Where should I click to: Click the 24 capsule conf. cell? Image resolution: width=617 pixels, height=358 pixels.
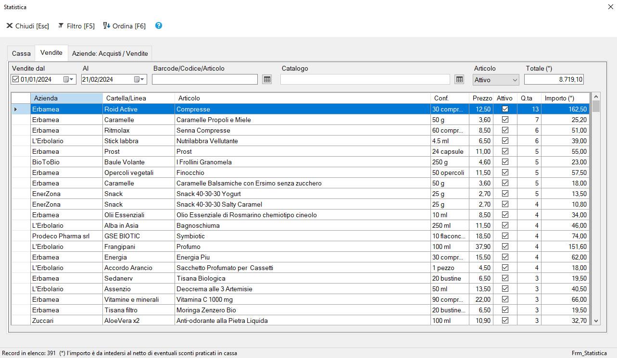click(x=450, y=151)
